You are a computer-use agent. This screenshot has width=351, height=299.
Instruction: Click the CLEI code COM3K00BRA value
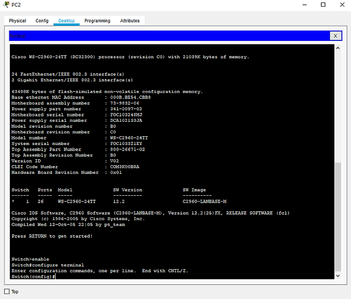point(124,167)
